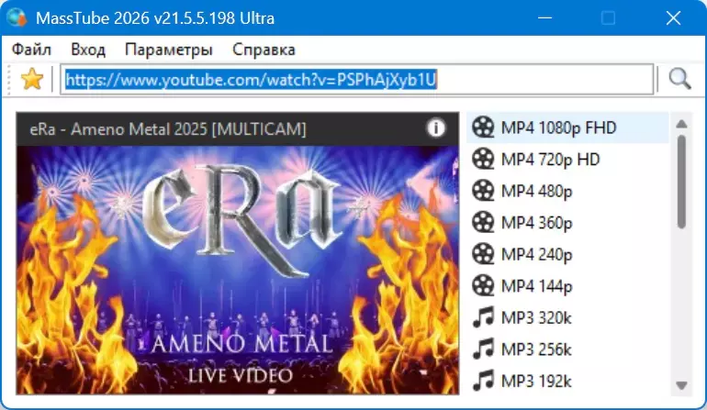
Task: Click the film reel icon beside MP4 480p
Action: [483, 191]
